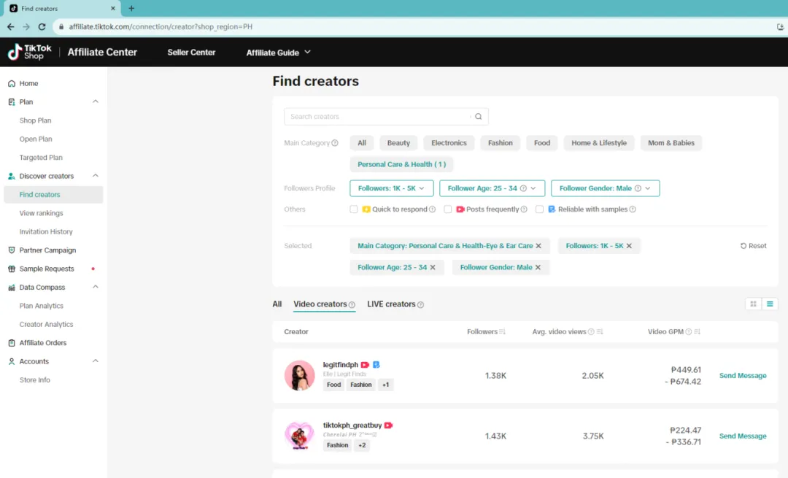Click Main Category info icon
The image size is (788, 478).
pyautogui.click(x=335, y=143)
